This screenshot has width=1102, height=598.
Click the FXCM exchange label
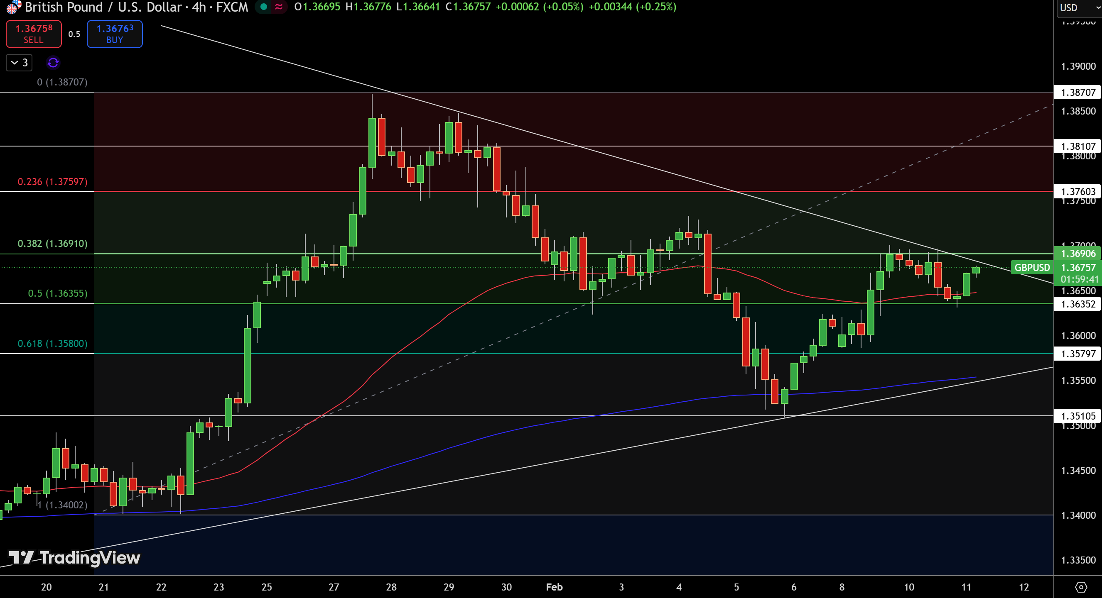pyautogui.click(x=232, y=7)
